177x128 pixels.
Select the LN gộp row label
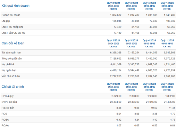coord(6,21)
